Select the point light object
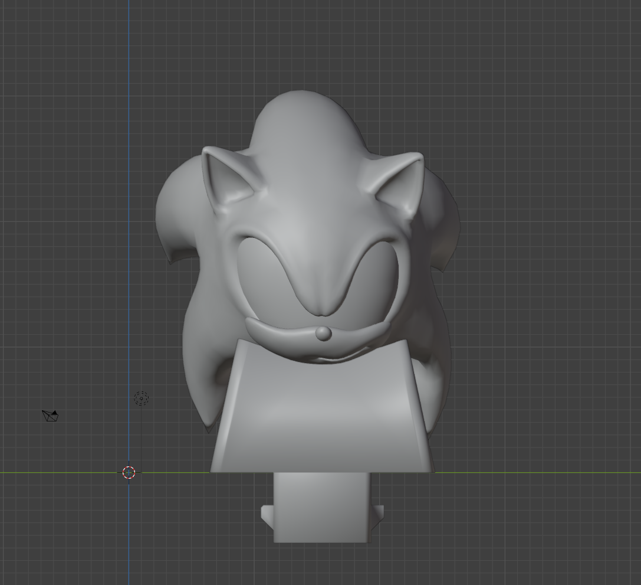Image resolution: width=641 pixels, height=585 pixels. 141,398
